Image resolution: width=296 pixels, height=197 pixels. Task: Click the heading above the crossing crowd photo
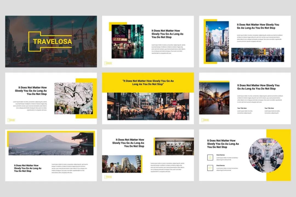coord(258,26)
